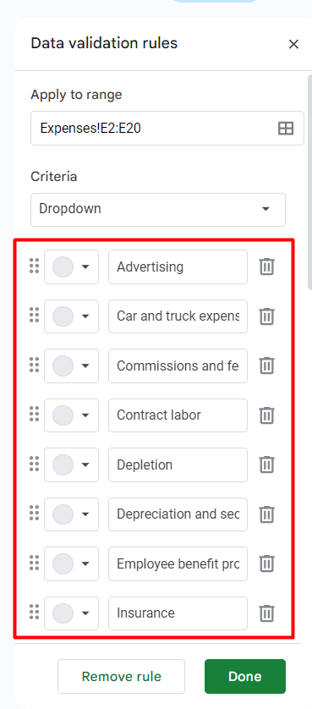This screenshot has height=709, width=312.
Task: Delete the Employee benefit programs item
Action: (x=267, y=563)
